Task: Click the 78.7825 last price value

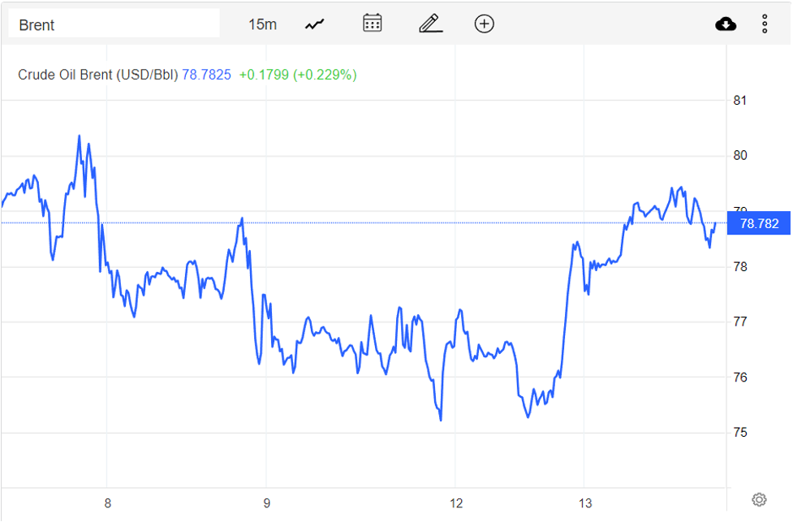Action: (206, 75)
